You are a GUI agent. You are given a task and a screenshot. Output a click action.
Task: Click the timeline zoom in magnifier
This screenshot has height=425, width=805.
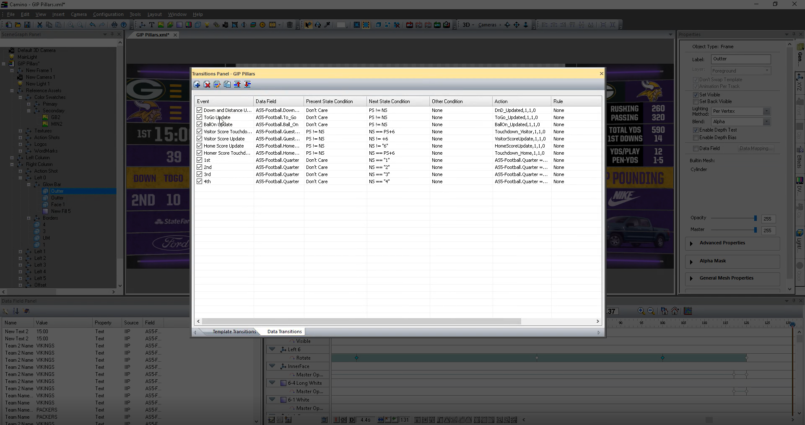point(641,311)
